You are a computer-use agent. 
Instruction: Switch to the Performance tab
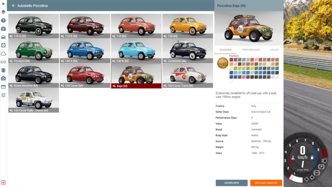tap(251, 50)
